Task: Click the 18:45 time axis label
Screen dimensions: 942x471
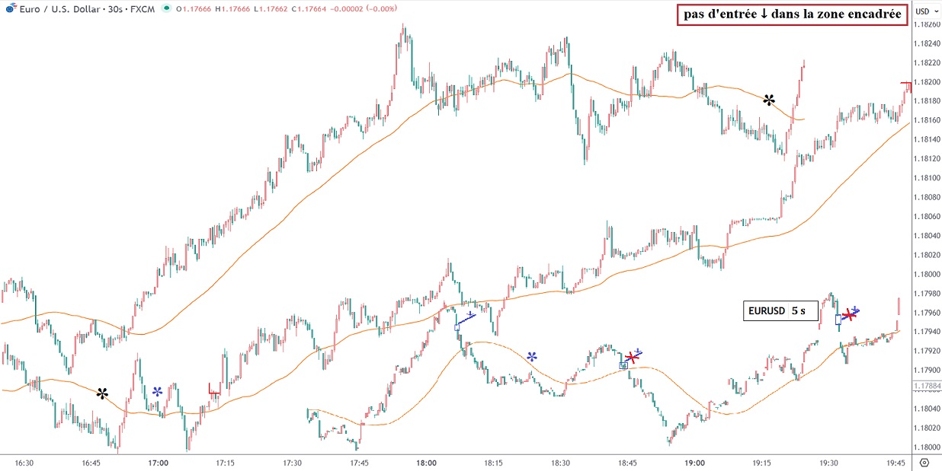Action: [x=627, y=462]
